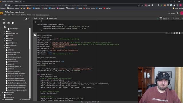
Task: Open the Runtime menu
Action: tap(23, 15)
